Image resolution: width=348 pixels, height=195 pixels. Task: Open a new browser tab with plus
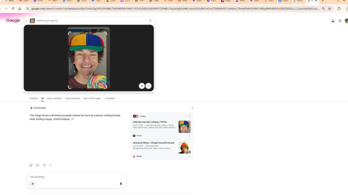point(323,1)
